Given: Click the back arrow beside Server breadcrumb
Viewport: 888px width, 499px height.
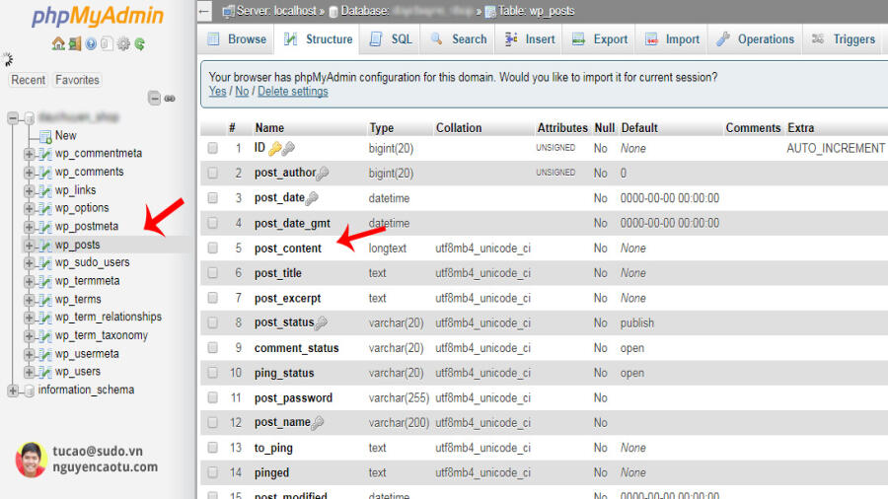Looking at the screenshot, I should [x=204, y=11].
